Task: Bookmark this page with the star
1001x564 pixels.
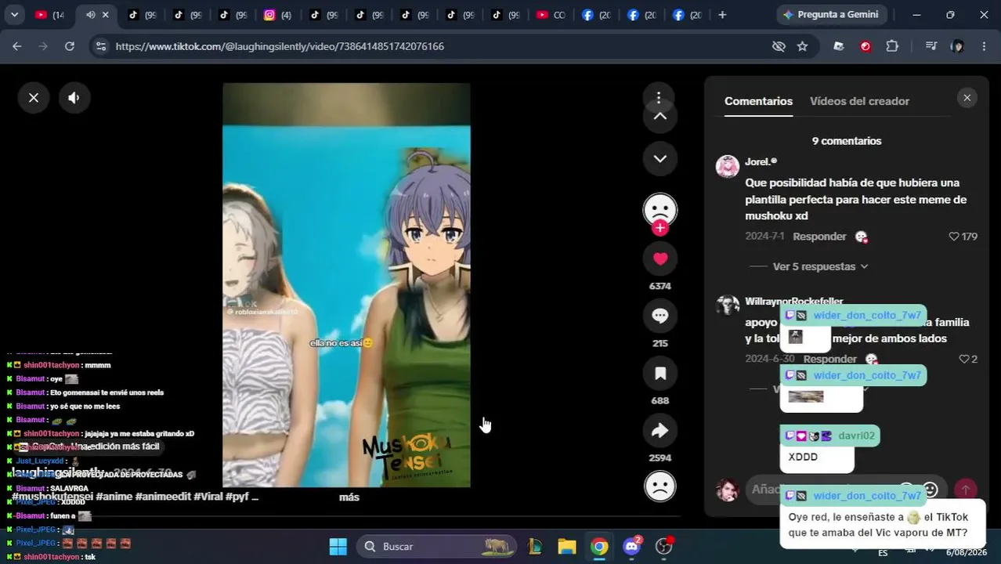Action: click(x=802, y=46)
